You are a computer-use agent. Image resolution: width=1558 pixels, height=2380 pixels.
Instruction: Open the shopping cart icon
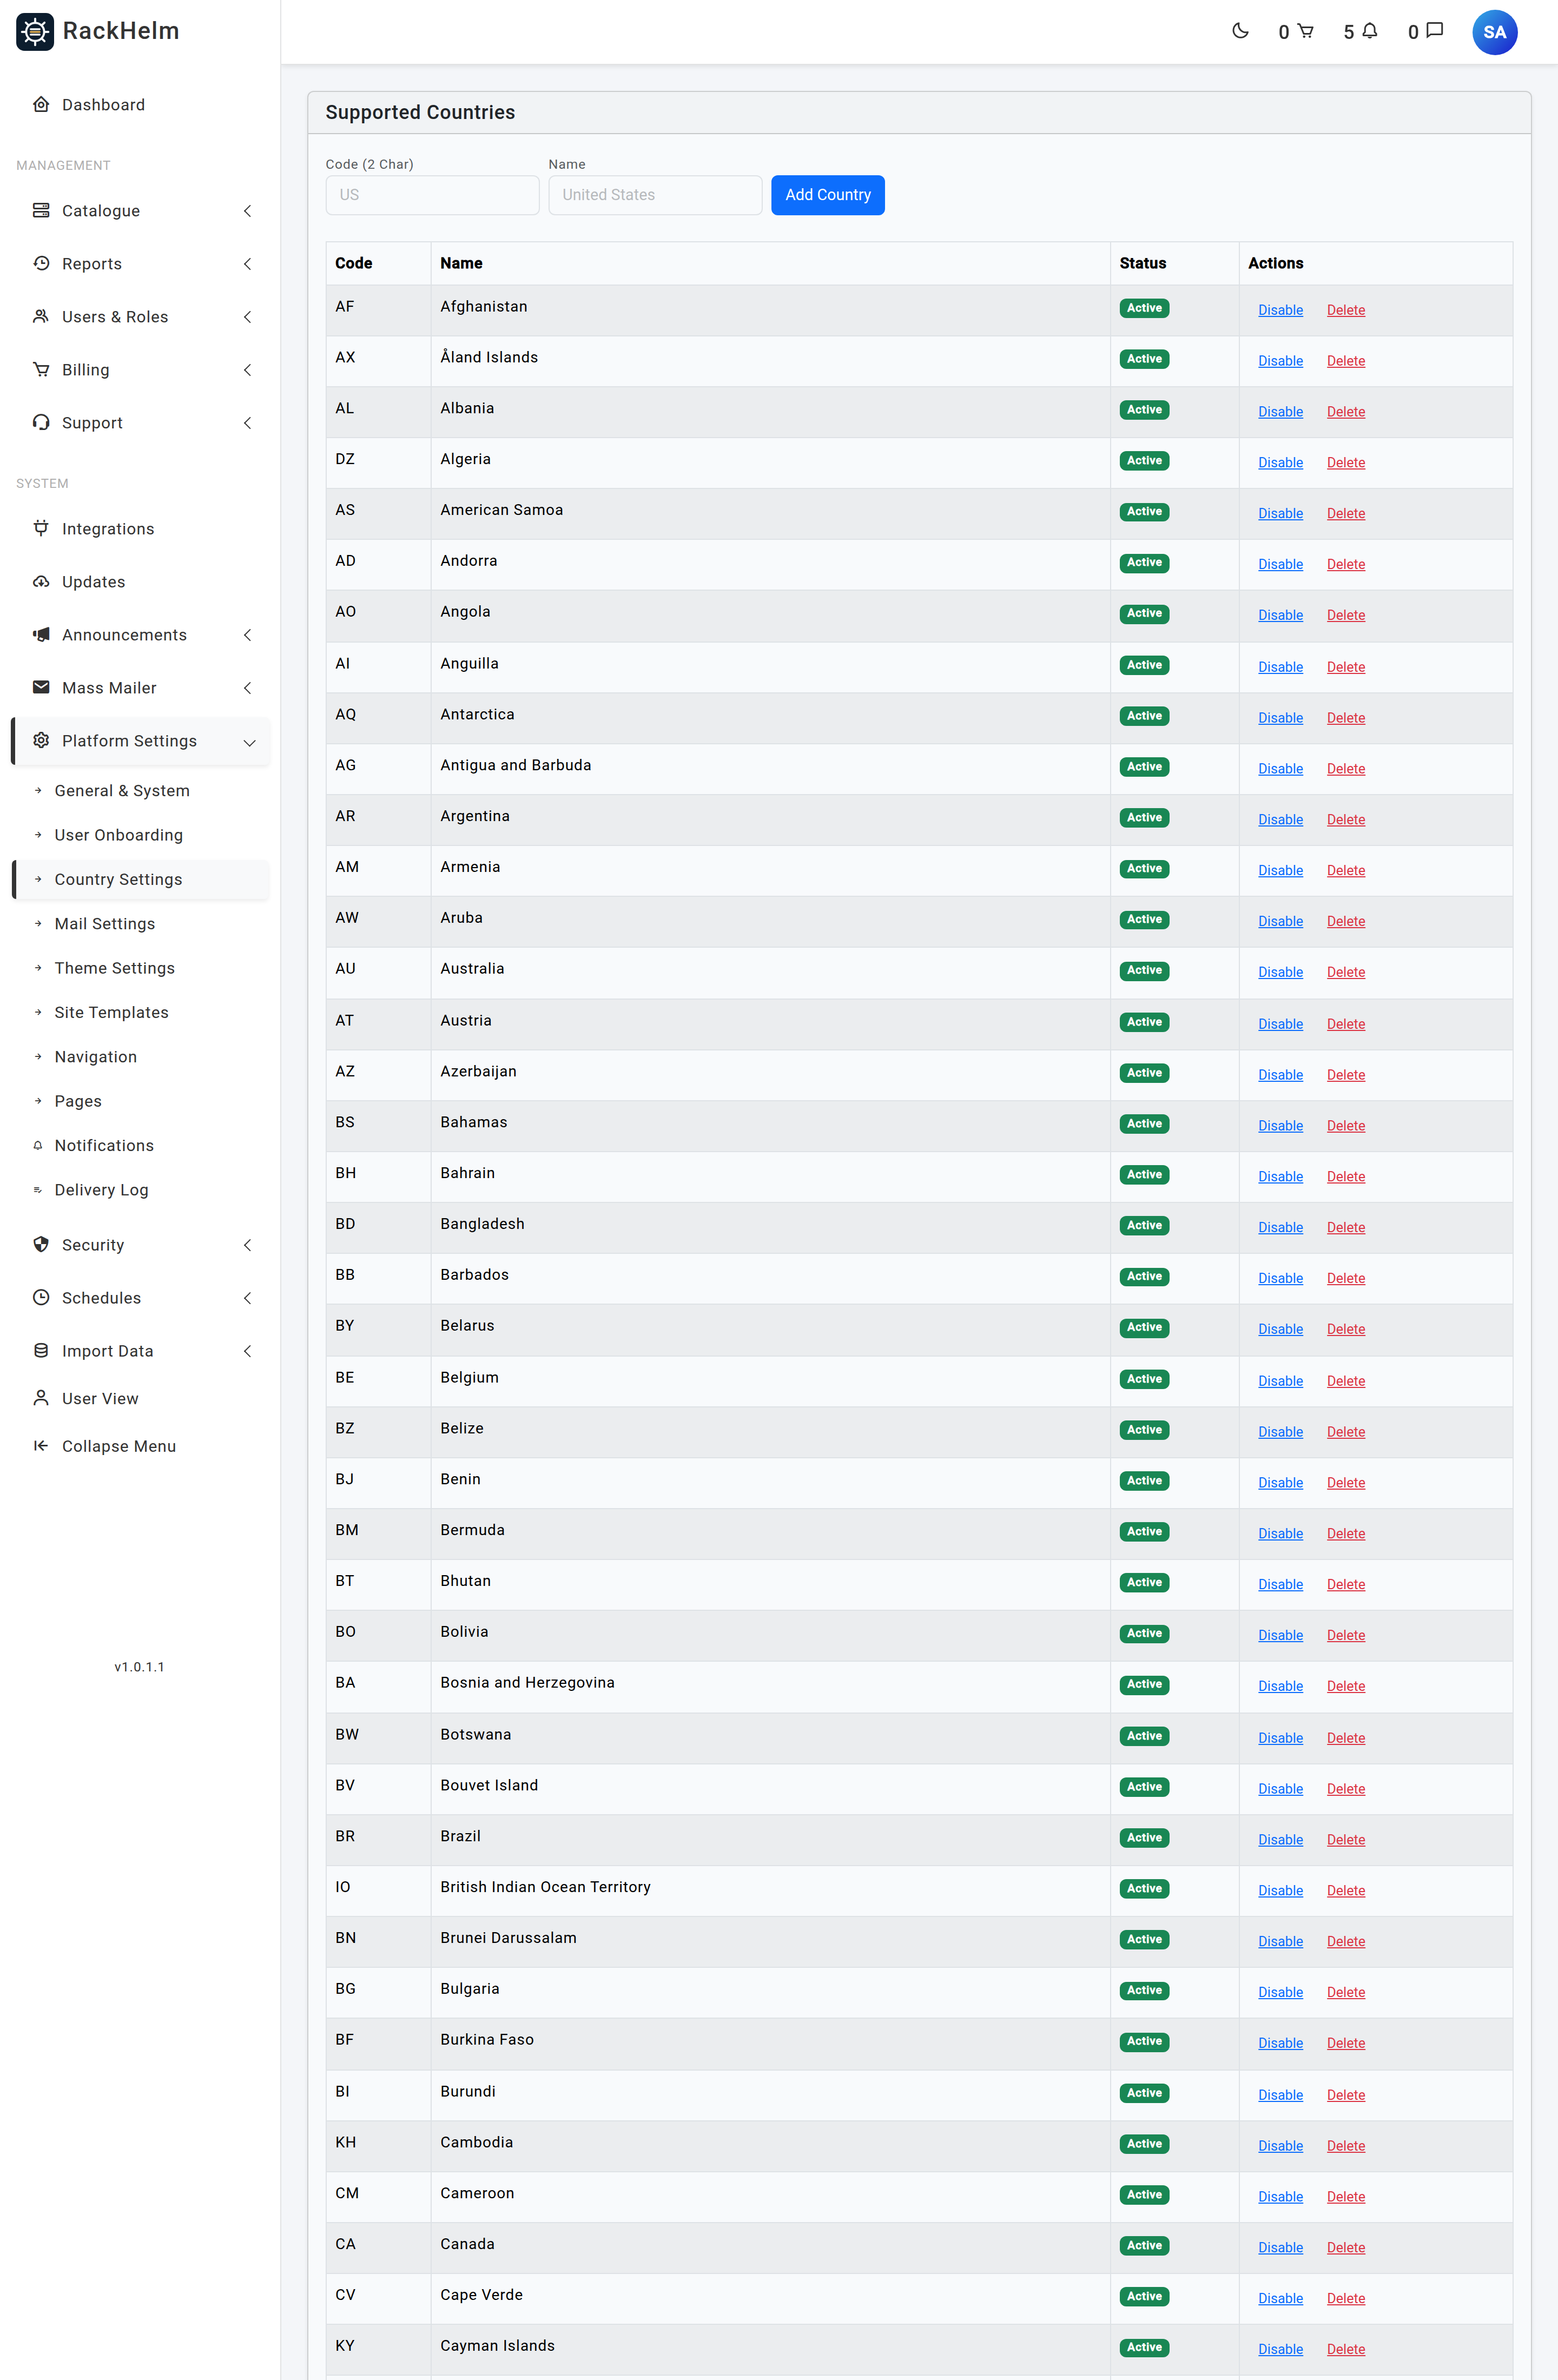tap(1305, 31)
